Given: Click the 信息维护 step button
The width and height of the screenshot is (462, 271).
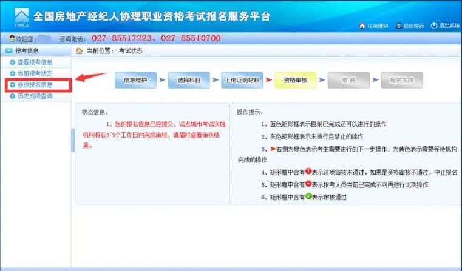Looking at the screenshot, I should click(135, 80).
